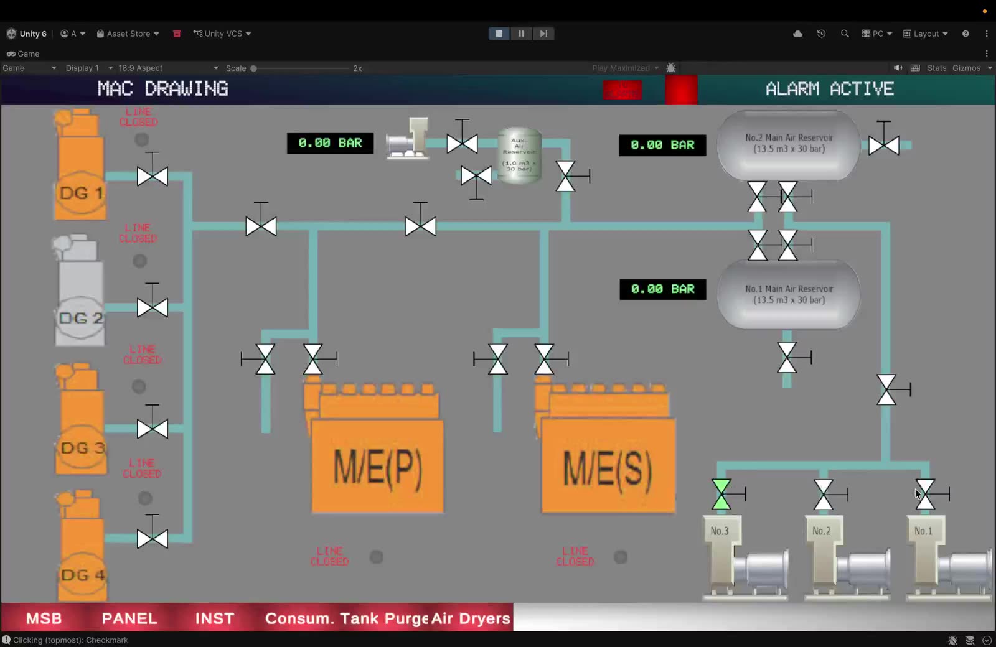Open Unity cloud services icon
Viewport: 996px width, 647px height.
(797, 34)
